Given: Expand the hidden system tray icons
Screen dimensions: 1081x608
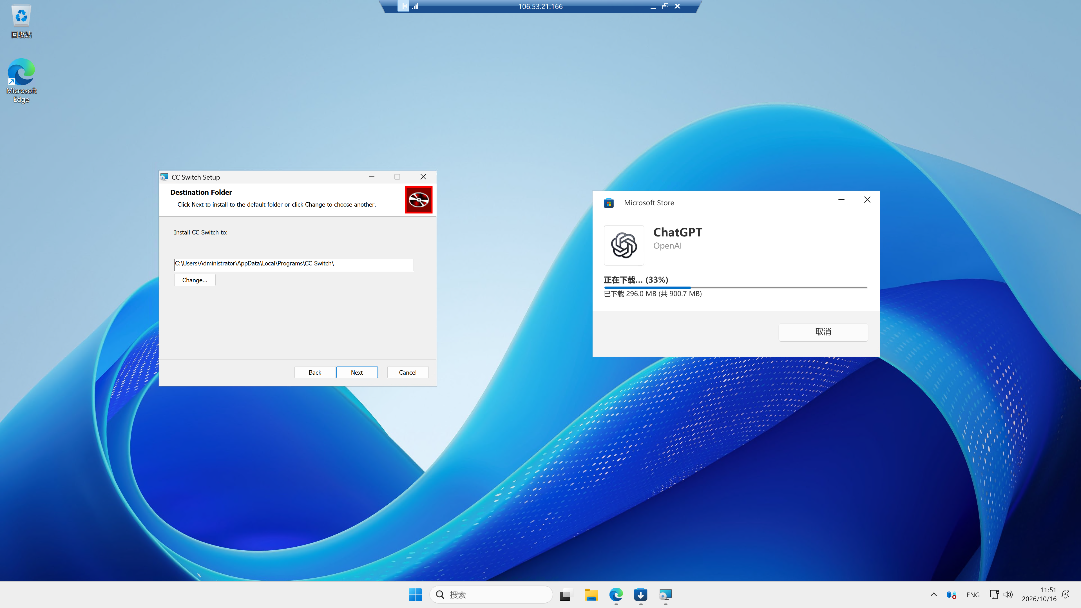Looking at the screenshot, I should click(933, 594).
